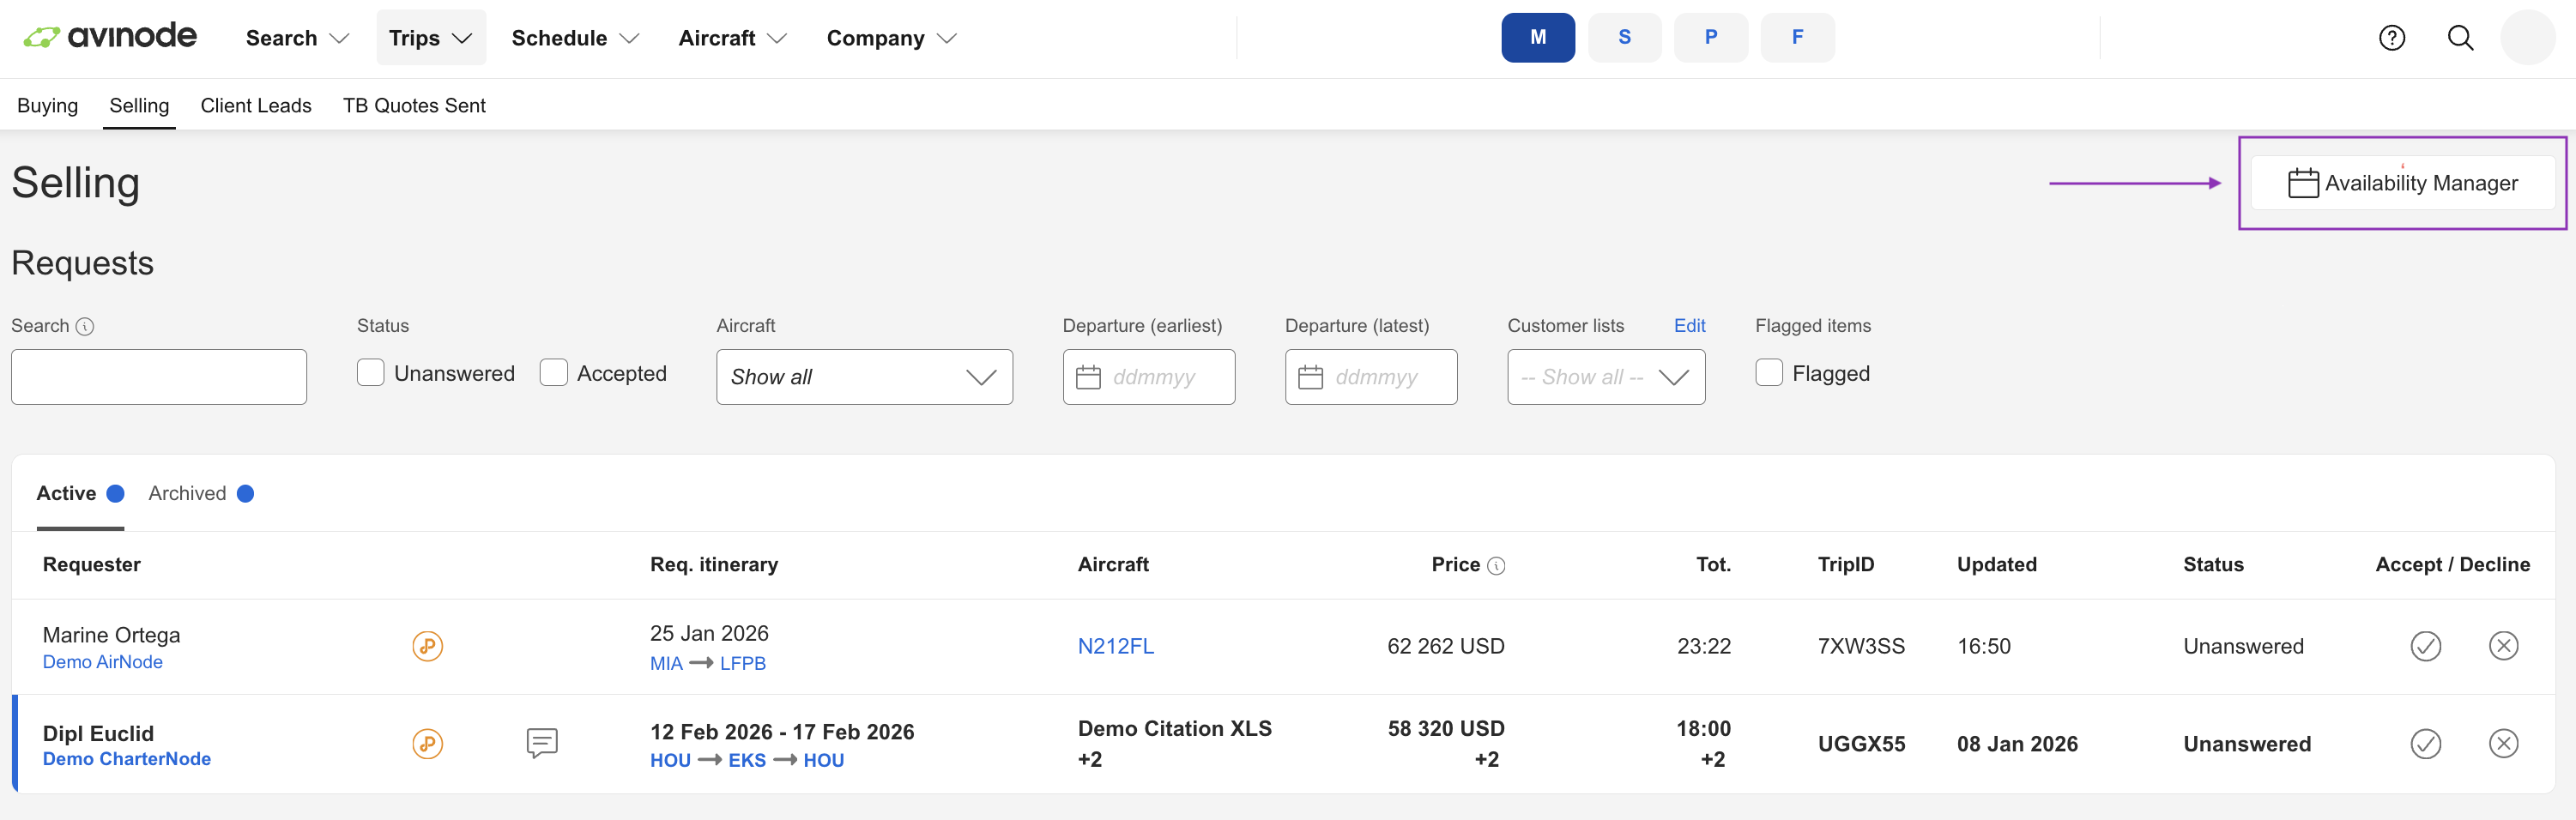Image resolution: width=2576 pixels, height=820 pixels.
Task: Open the global search magnifier icon
Action: pos(2460,37)
